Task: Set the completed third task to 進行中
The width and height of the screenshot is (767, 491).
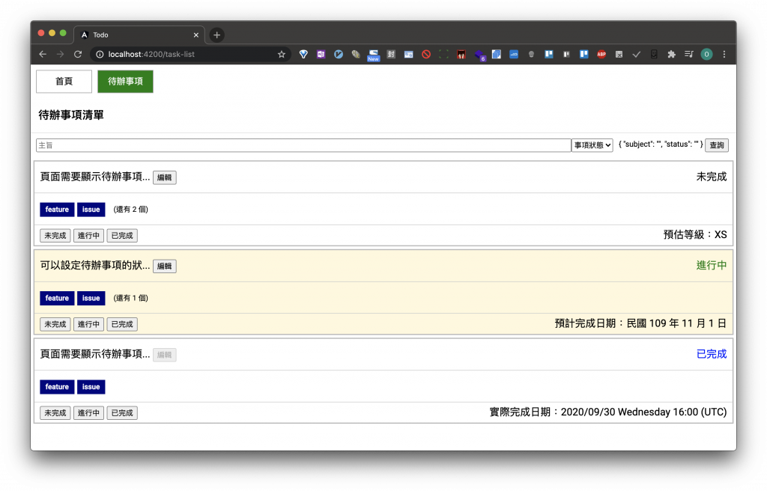Action: [88, 412]
